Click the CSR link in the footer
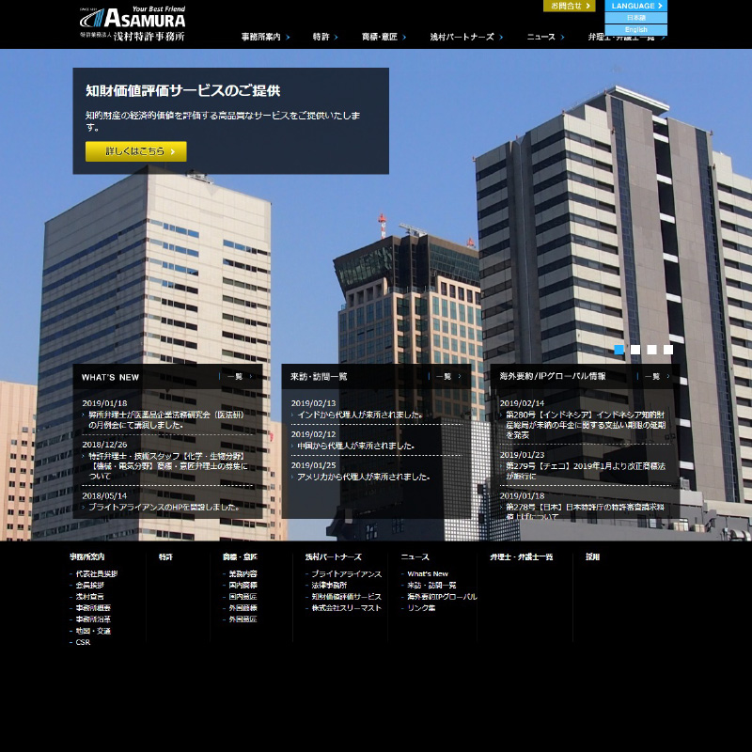The width and height of the screenshot is (752, 752). pos(83,642)
